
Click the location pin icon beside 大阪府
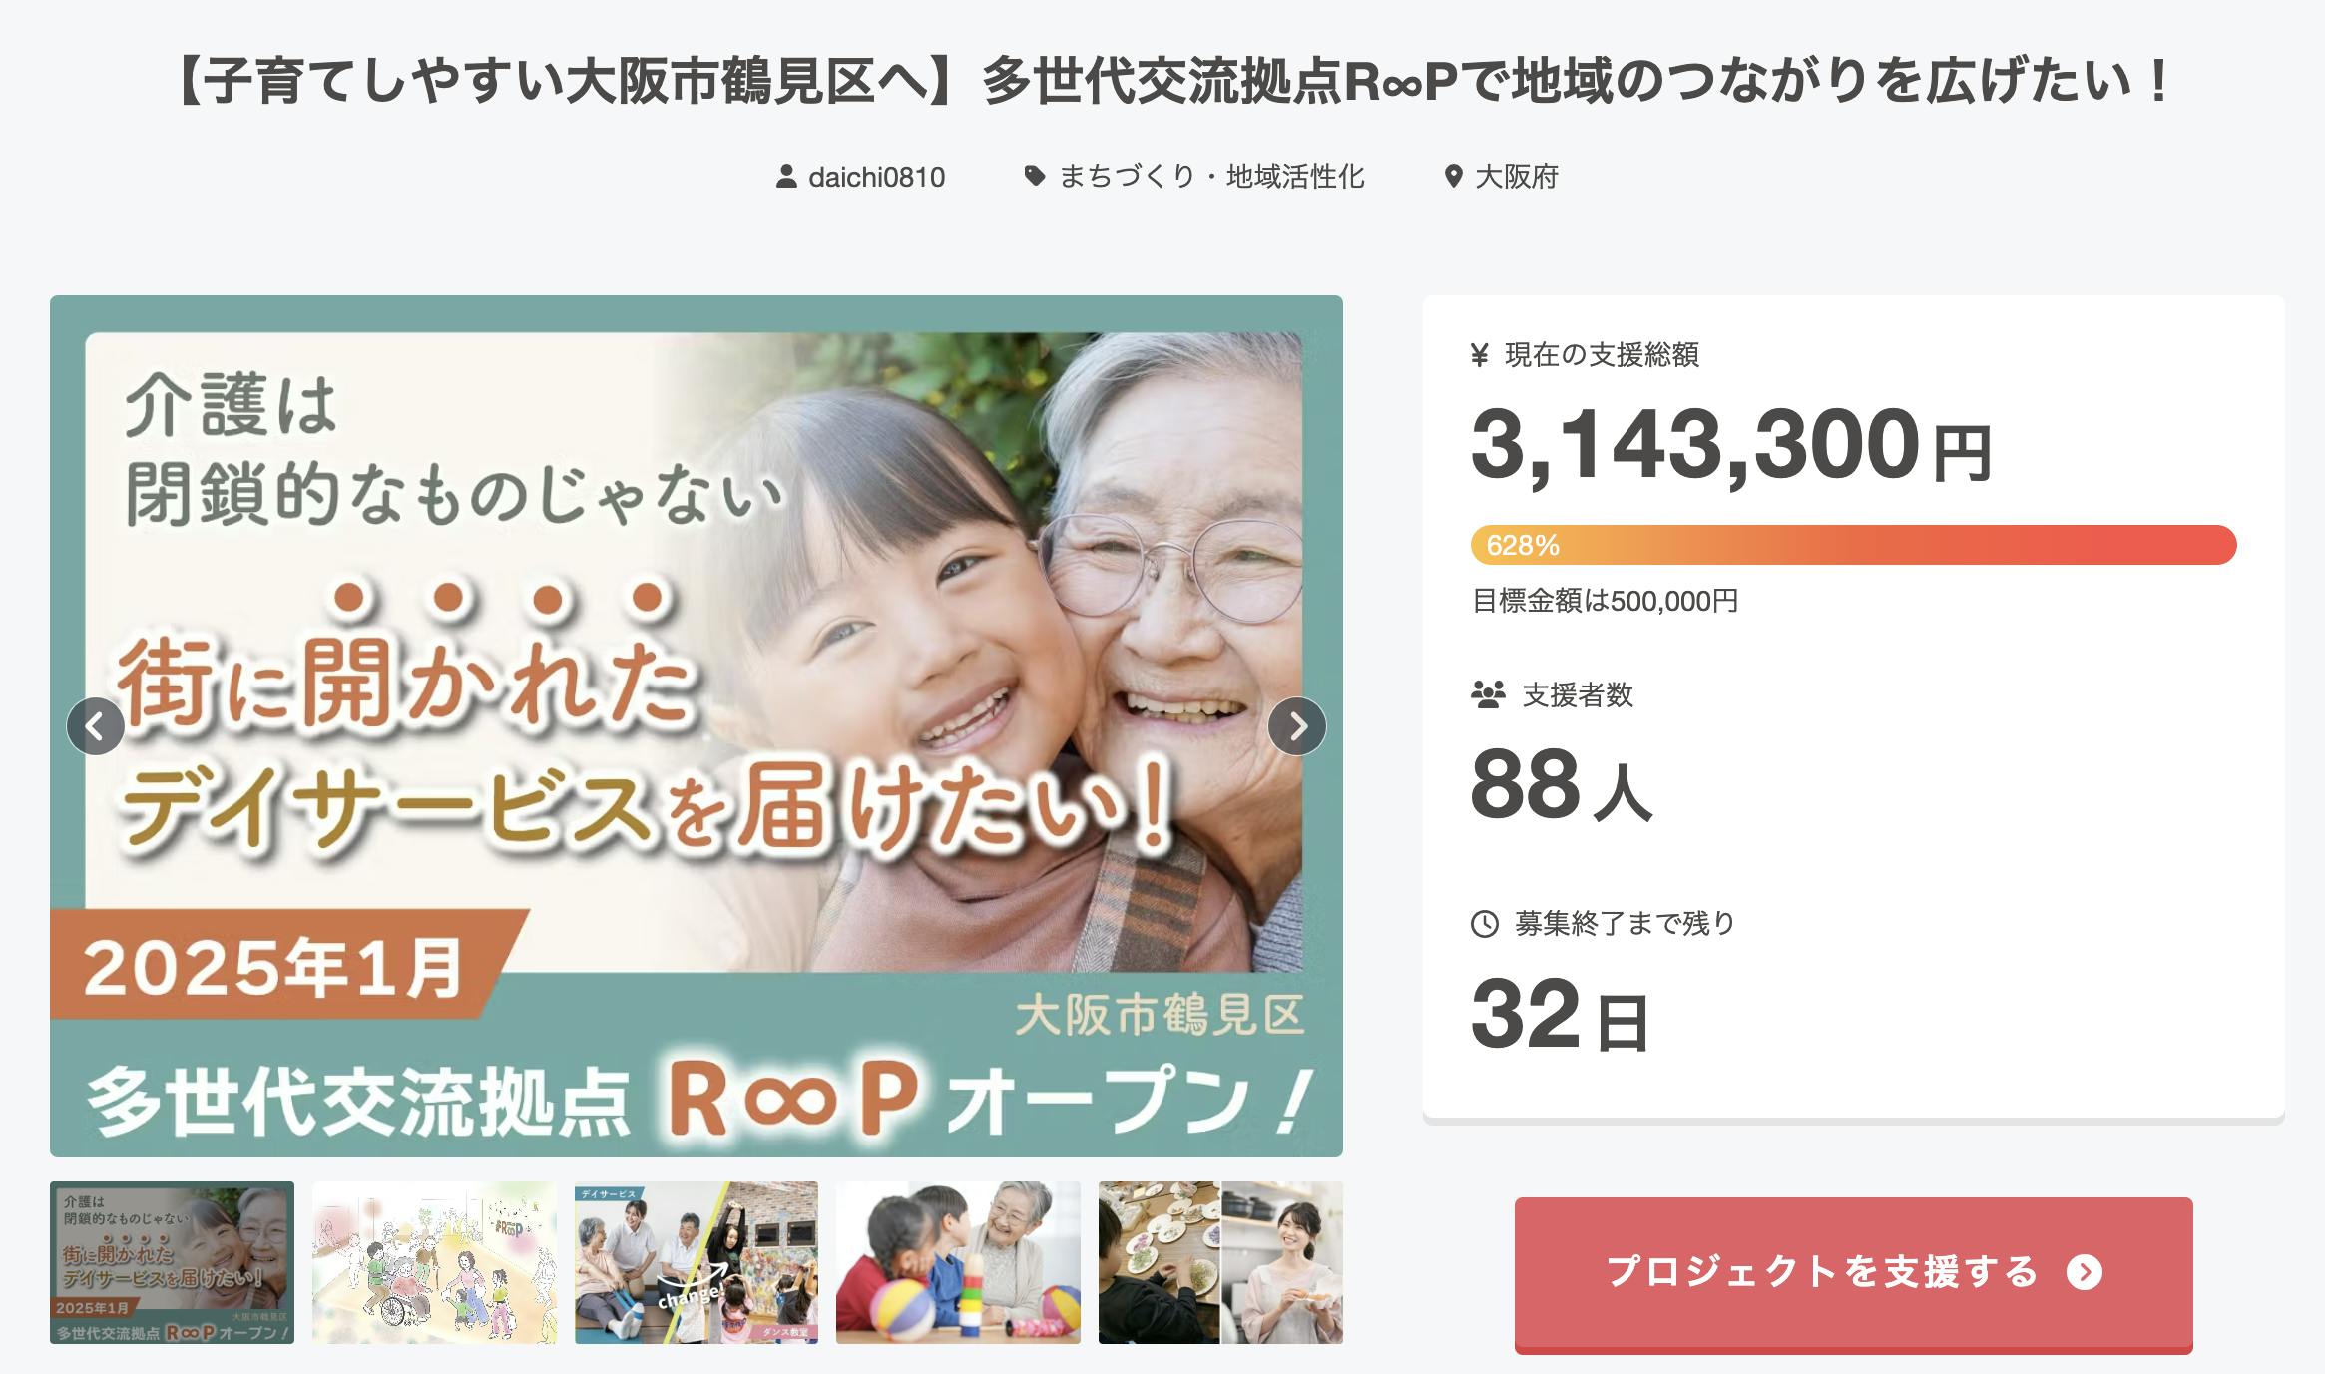pos(1454,177)
